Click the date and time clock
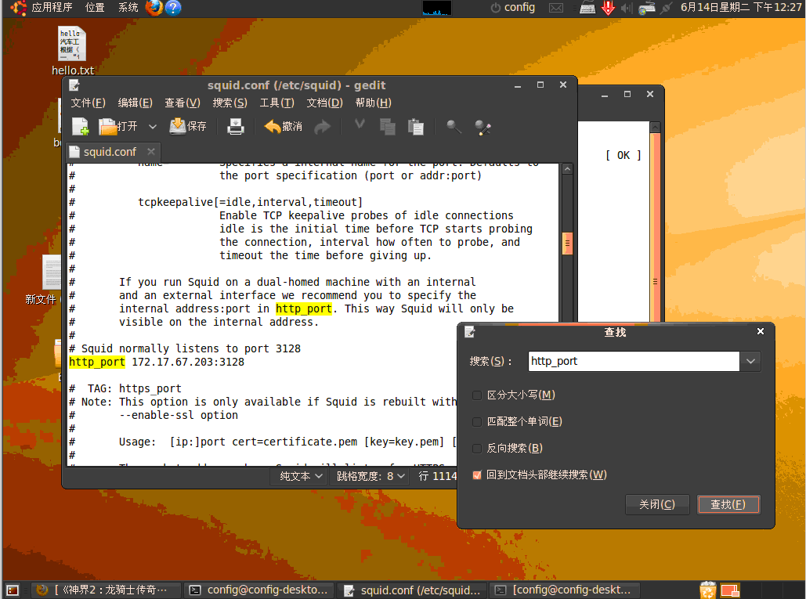 (x=741, y=7)
